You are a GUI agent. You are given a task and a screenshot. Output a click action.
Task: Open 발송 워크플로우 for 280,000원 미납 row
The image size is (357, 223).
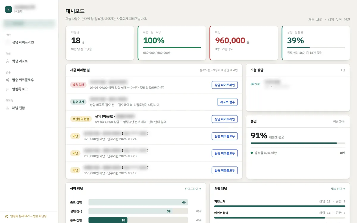coord(225,153)
